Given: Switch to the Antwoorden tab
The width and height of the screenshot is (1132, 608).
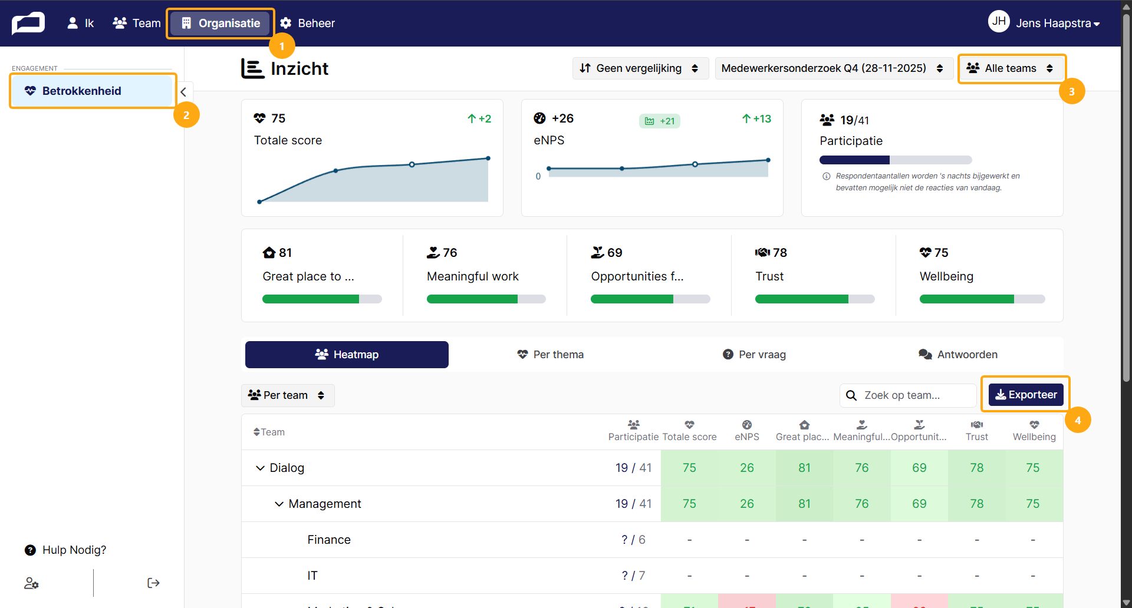Looking at the screenshot, I should click(x=958, y=355).
